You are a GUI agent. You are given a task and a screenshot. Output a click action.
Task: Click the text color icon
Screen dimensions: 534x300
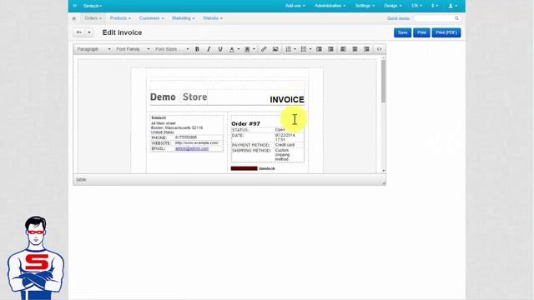(232, 49)
